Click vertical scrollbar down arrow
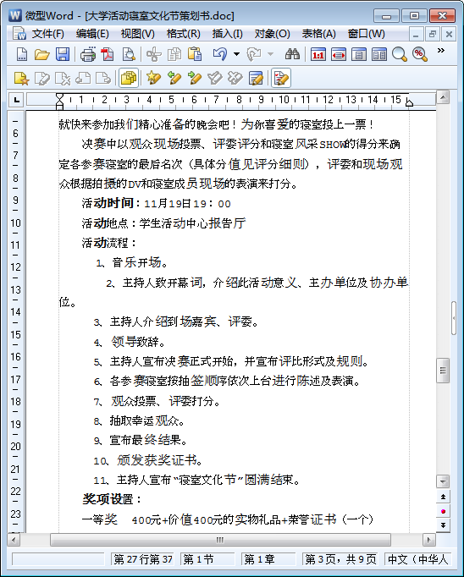 click(443, 481)
